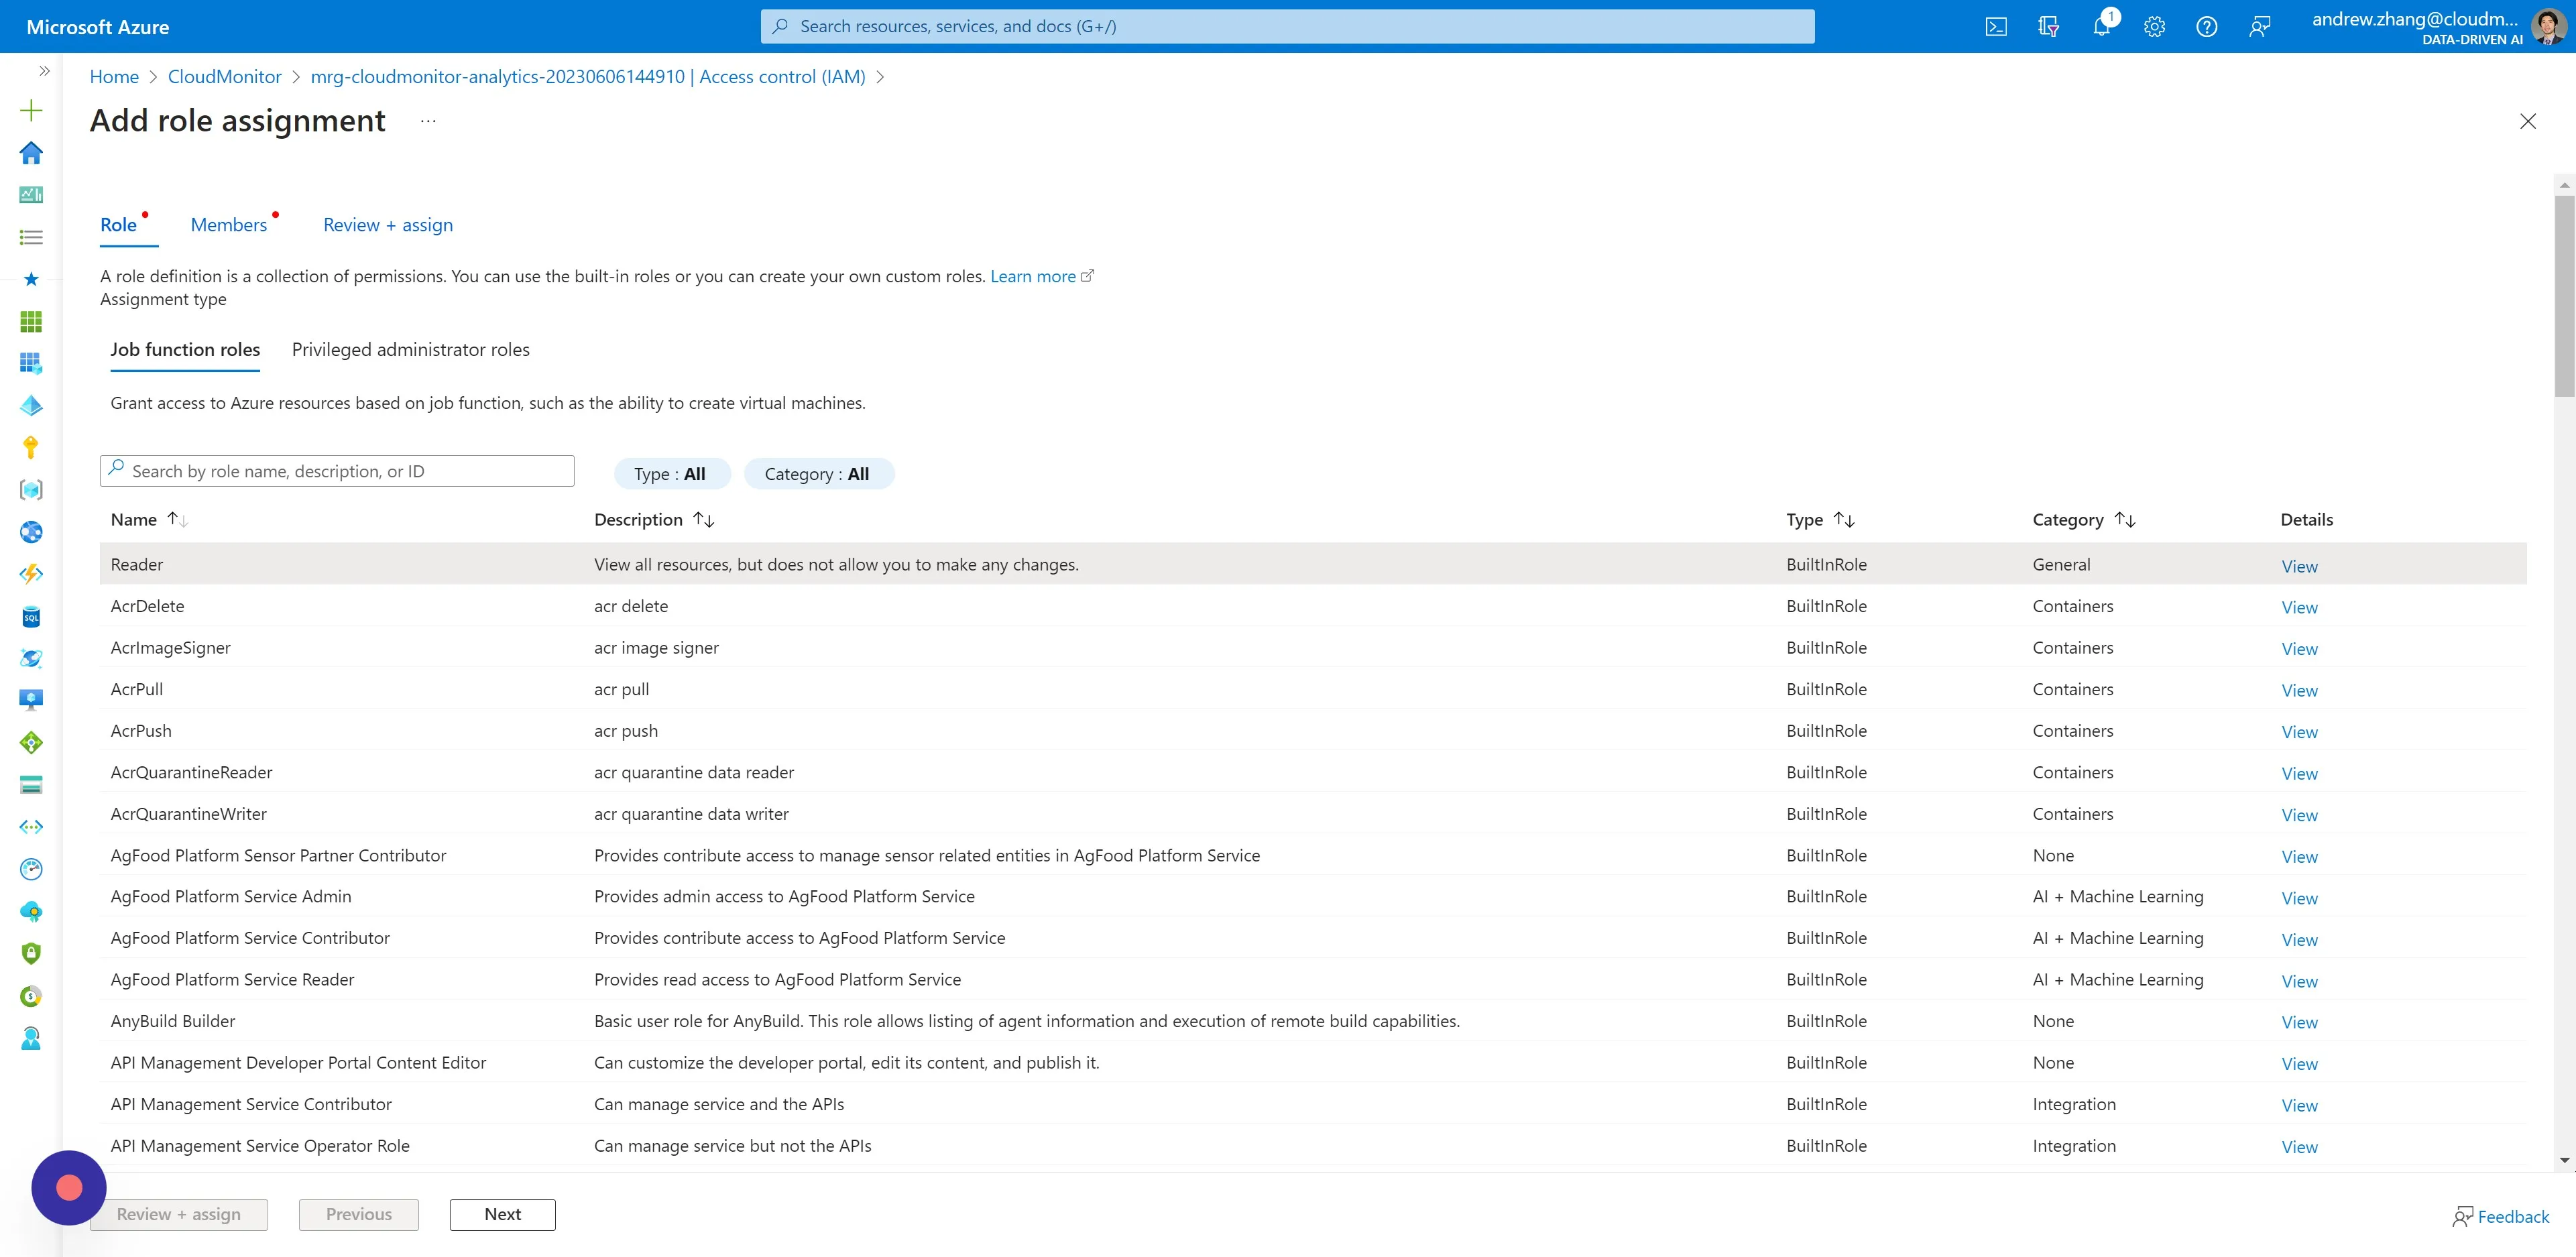Sort by Description column
Viewport: 2576px width, 1257px height.
click(654, 520)
